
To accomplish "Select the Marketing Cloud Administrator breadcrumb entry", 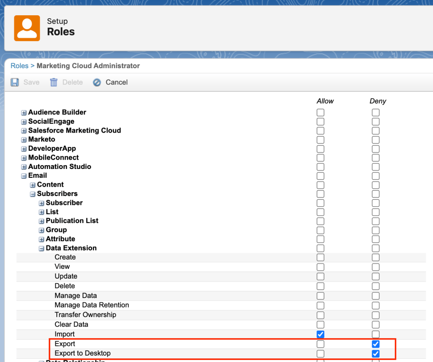I will click(88, 66).
